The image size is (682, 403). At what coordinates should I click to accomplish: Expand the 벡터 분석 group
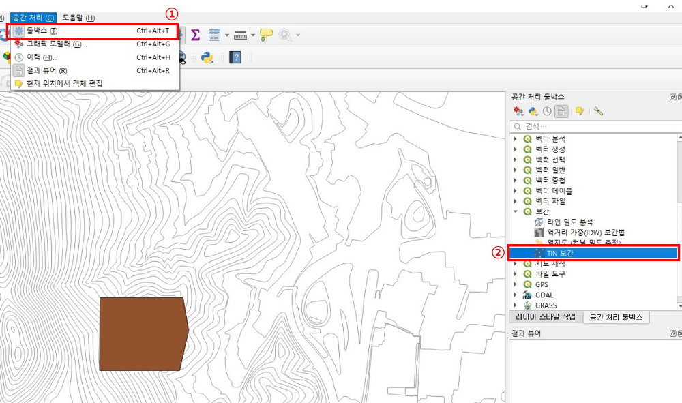[516, 139]
